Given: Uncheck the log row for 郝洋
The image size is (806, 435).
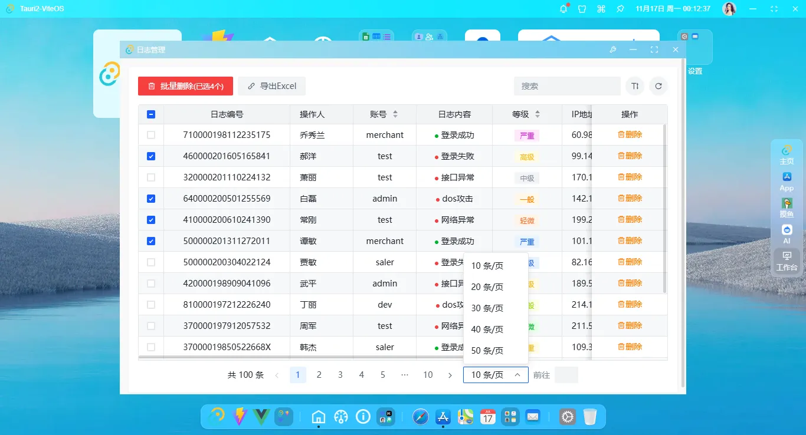Looking at the screenshot, I should pos(151,156).
